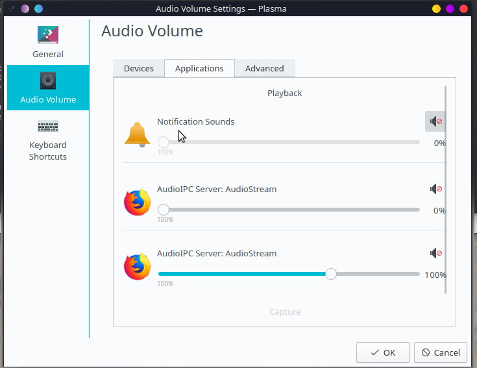Select the Applications tab
The image size is (477, 368).
coord(199,68)
